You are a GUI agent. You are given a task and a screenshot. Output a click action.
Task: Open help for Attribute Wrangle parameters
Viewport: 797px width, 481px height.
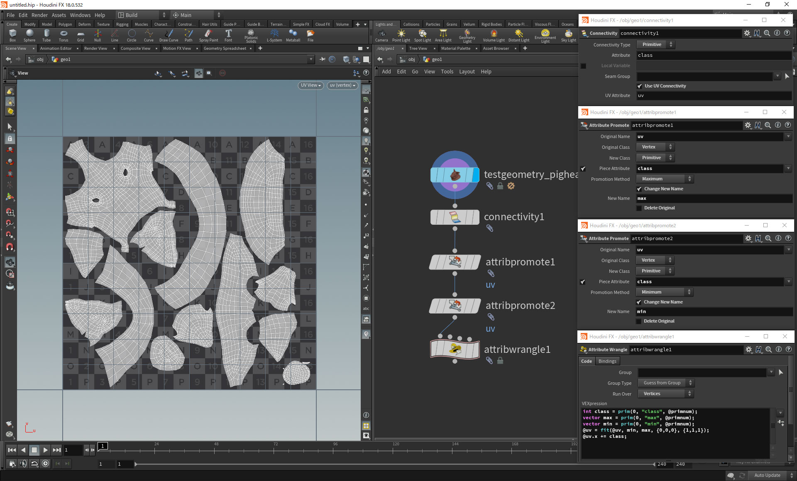[x=789, y=350]
